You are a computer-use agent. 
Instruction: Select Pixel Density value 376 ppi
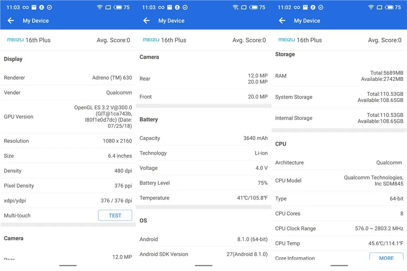tap(123, 186)
